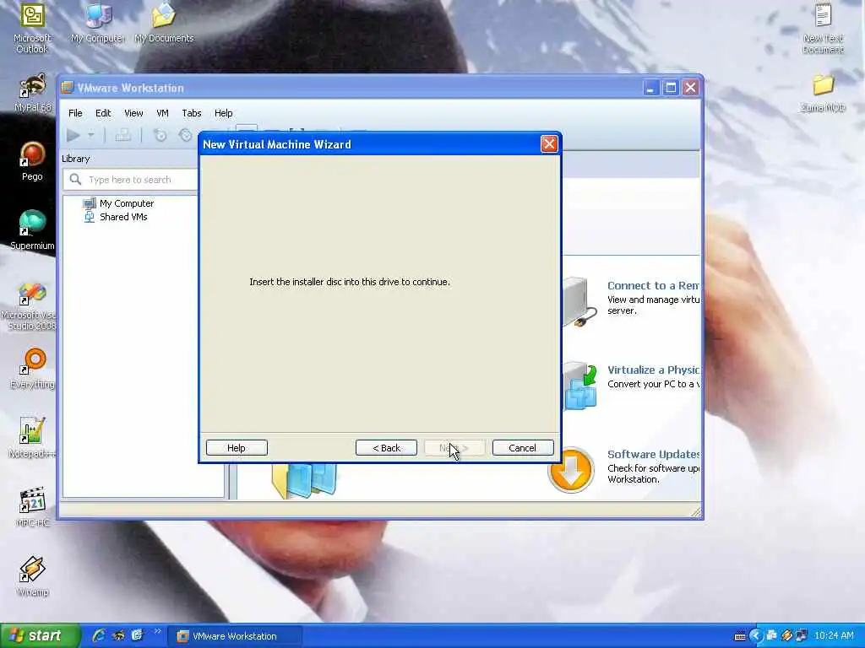
Task: Select My Computer desktop icon
Action: [98, 23]
